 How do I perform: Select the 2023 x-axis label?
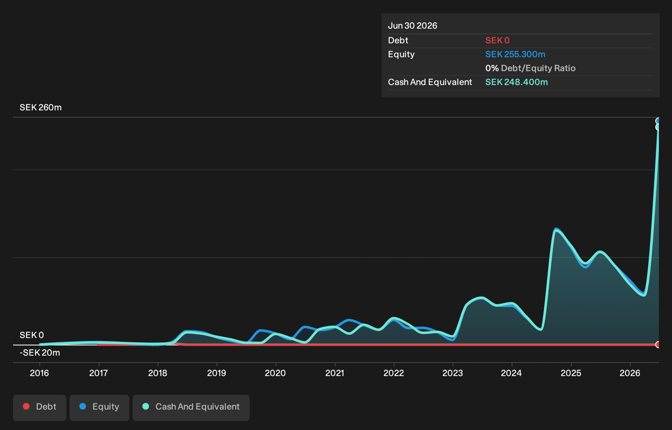click(453, 373)
